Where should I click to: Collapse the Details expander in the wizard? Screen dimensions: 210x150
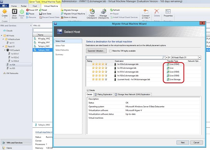(88, 90)
